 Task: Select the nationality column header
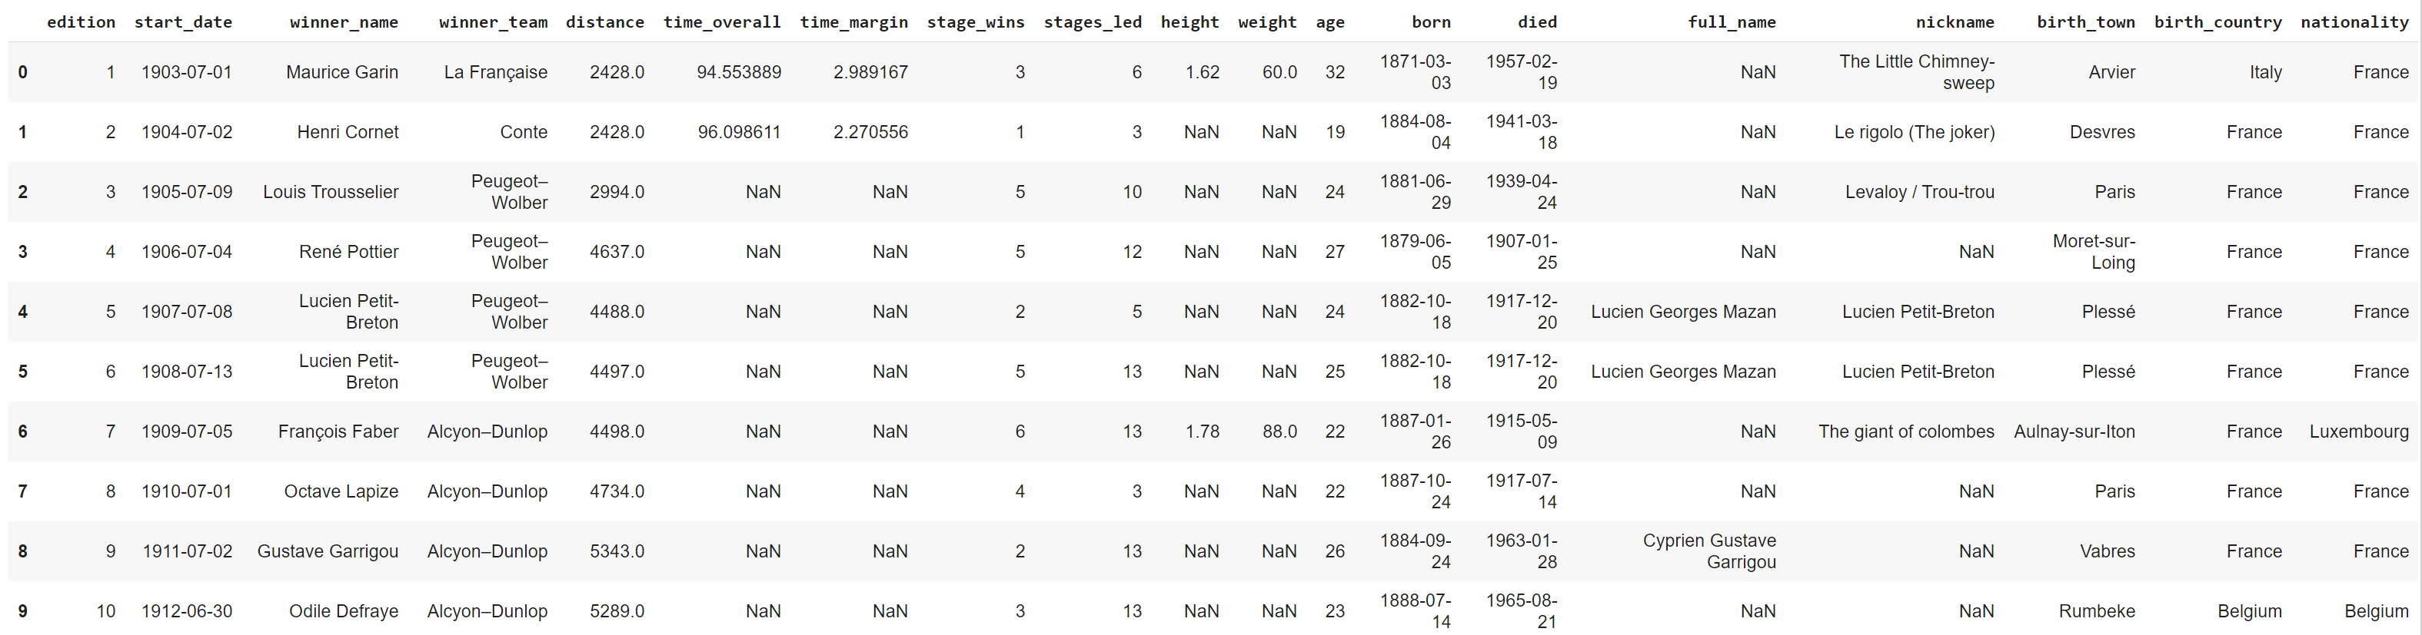point(2354,21)
